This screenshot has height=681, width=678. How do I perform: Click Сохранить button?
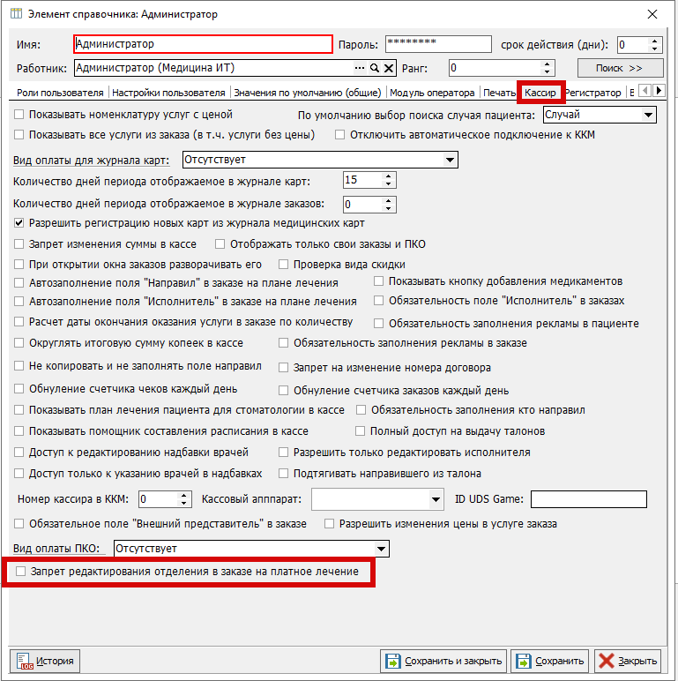(550, 661)
